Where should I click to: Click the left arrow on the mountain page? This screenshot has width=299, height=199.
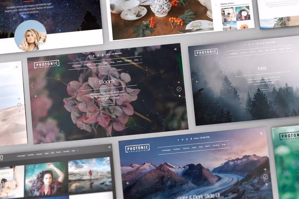128,183
